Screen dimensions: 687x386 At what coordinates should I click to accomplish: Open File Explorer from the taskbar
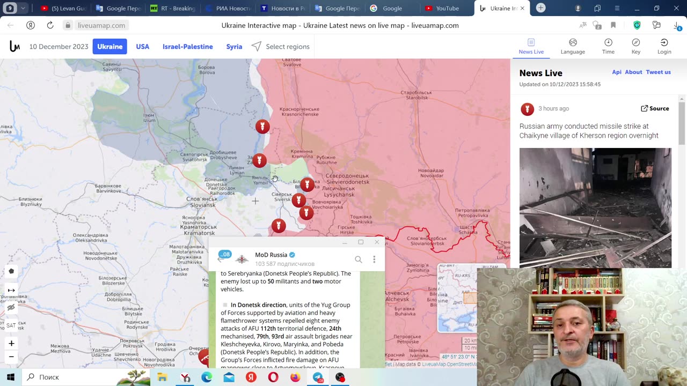(x=162, y=377)
